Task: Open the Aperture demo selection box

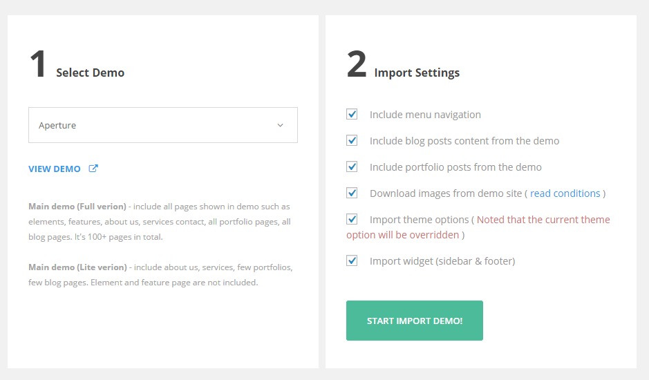Action: [x=162, y=125]
